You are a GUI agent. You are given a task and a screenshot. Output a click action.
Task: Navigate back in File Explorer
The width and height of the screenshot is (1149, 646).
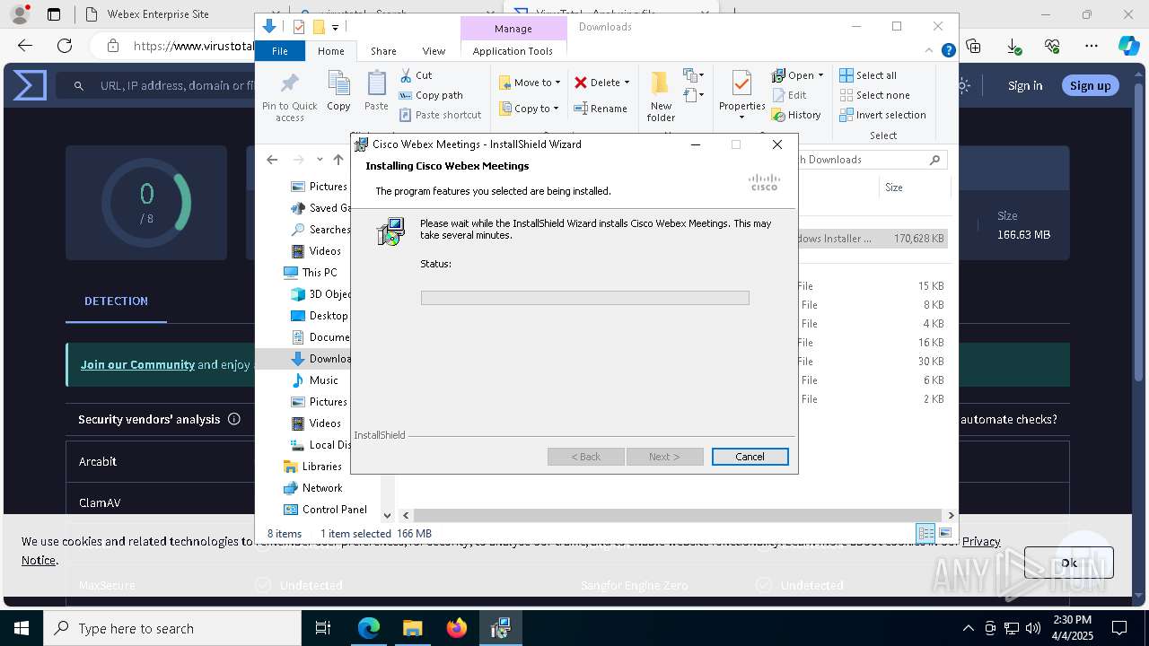click(x=272, y=160)
